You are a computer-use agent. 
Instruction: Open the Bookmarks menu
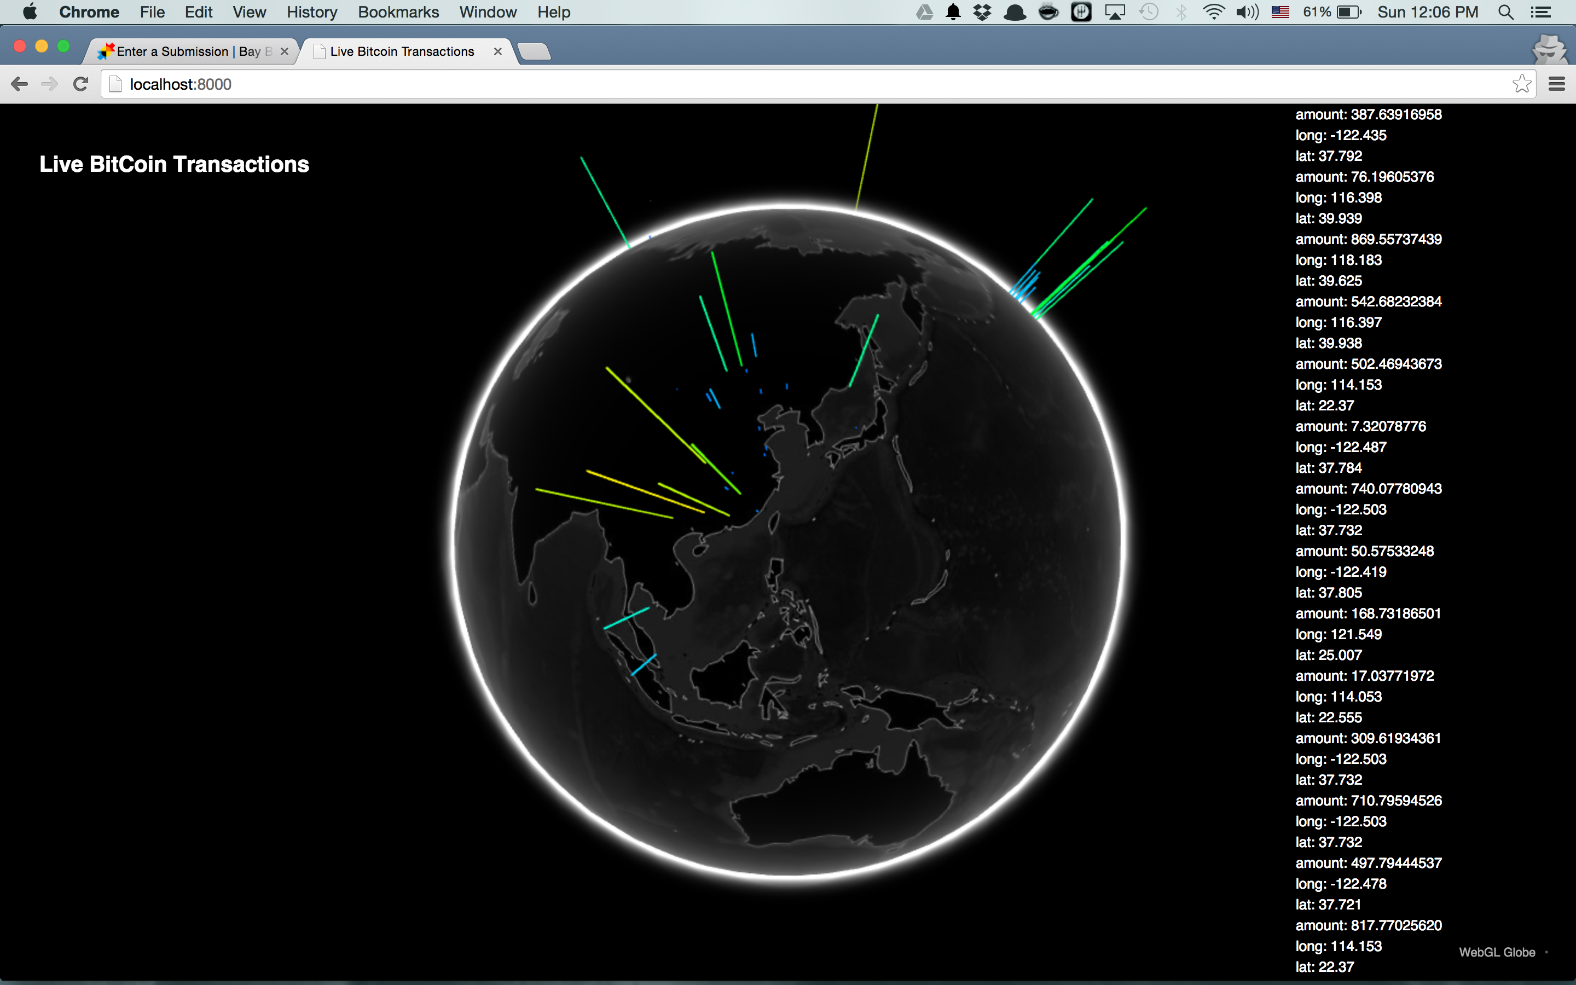398,13
